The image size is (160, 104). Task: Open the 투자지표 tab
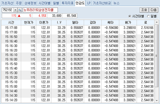[x=68, y=3]
